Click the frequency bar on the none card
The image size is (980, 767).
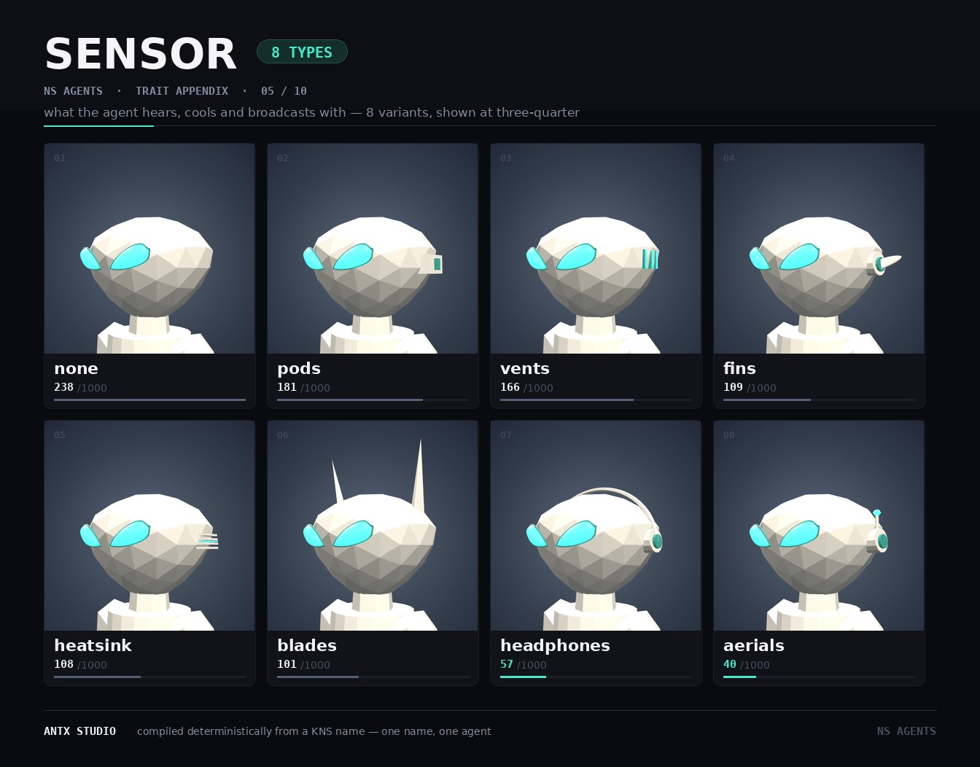pyautogui.click(x=149, y=400)
